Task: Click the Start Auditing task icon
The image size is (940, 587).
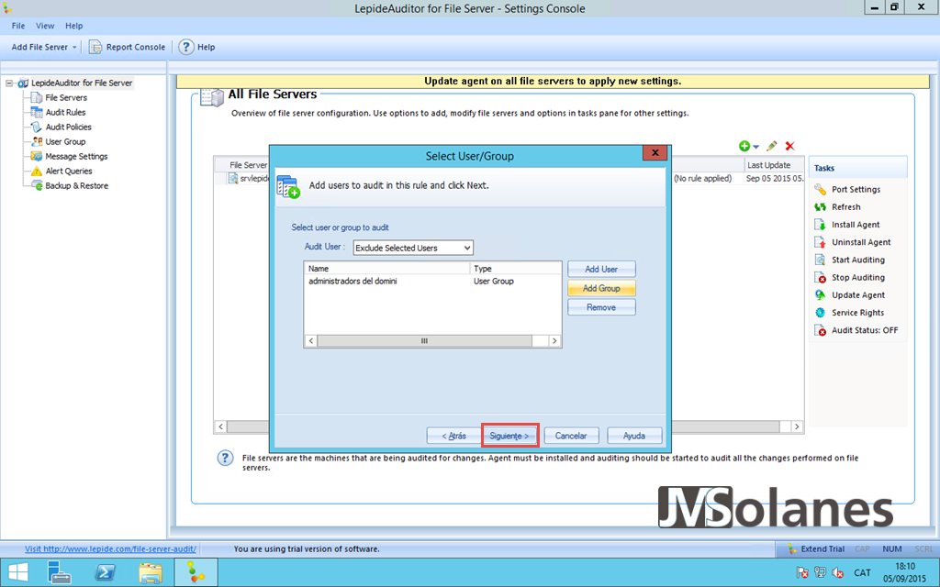Action: pyautogui.click(x=820, y=260)
